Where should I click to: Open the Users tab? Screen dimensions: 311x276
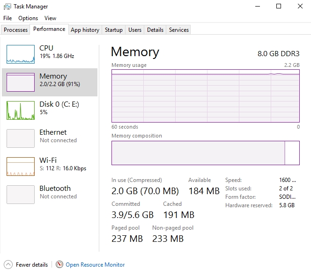[135, 30]
